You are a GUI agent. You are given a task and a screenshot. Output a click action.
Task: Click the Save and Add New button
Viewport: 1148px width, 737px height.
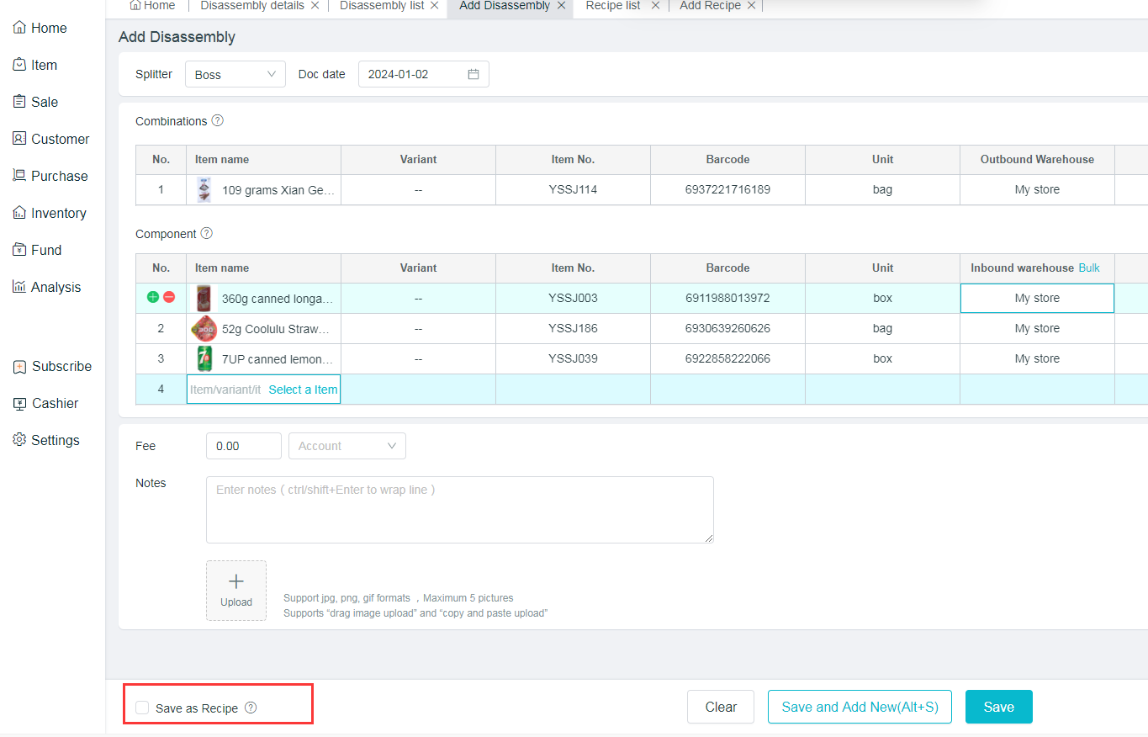859,707
